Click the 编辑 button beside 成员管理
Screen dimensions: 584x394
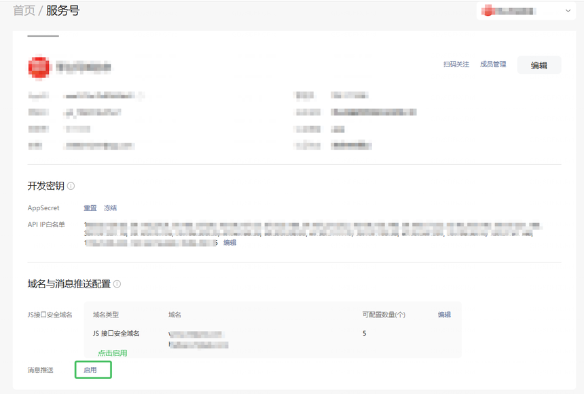click(x=539, y=65)
